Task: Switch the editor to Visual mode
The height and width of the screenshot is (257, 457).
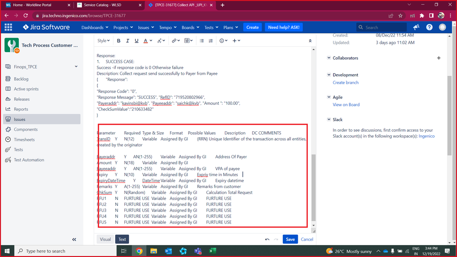Action: 105,239
